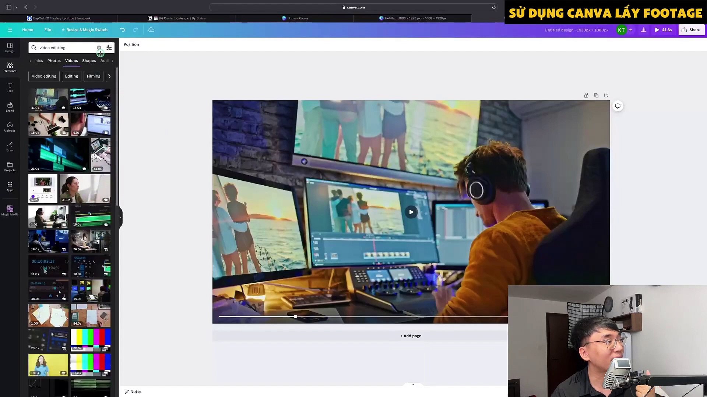Image resolution: width=707 pixels, height=397 pixels.
Task: Collapse the side panel with arrow handle
Action: (120, 217)
